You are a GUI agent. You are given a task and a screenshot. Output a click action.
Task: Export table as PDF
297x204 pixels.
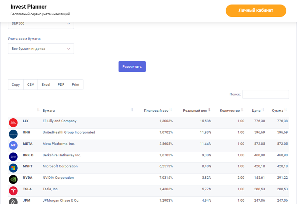61,84
